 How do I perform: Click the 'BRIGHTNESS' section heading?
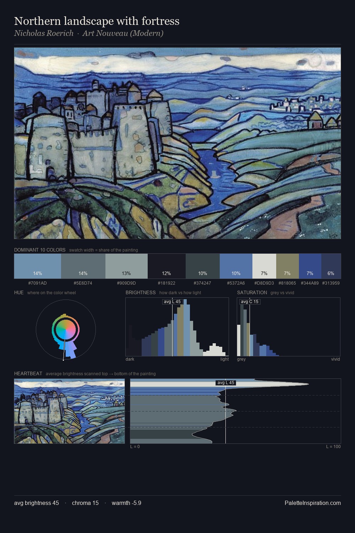coord(141,292)
